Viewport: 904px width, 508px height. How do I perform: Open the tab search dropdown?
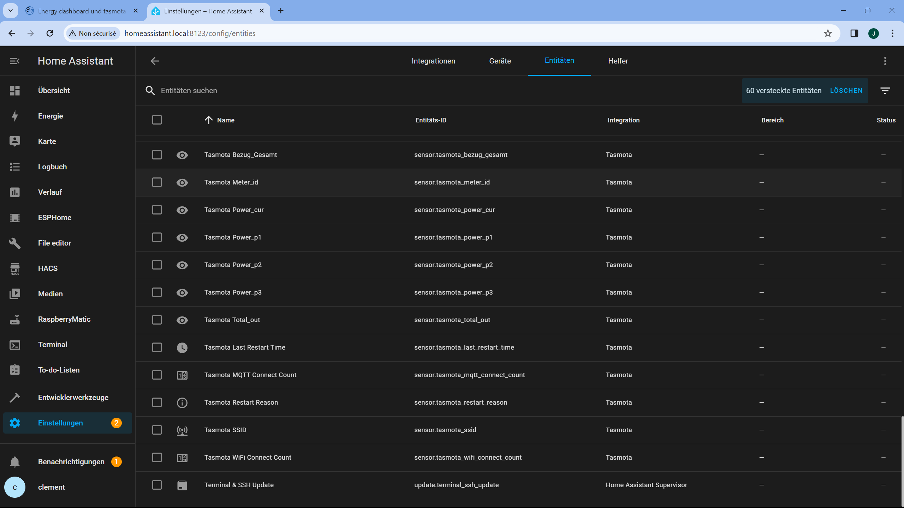[11, 11]
